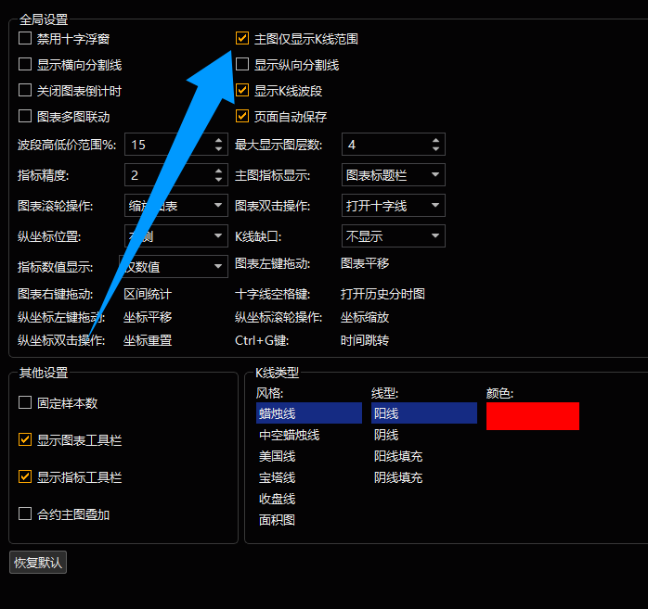Screen dimensions: 648x609
Task: Expand the 图表双击操作 dropdown
Action: (394, 206)
